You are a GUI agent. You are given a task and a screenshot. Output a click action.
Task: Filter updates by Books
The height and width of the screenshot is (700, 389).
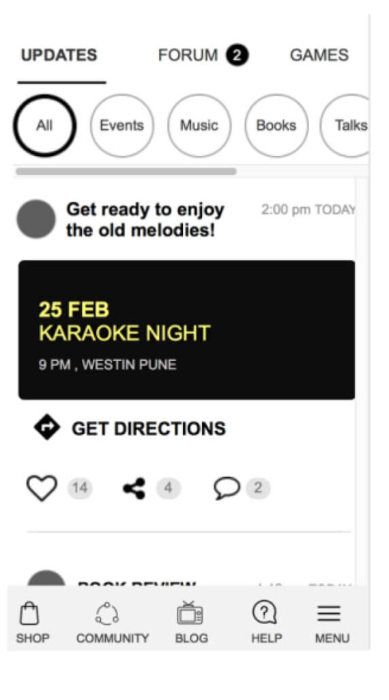click(x=276, y=126)
